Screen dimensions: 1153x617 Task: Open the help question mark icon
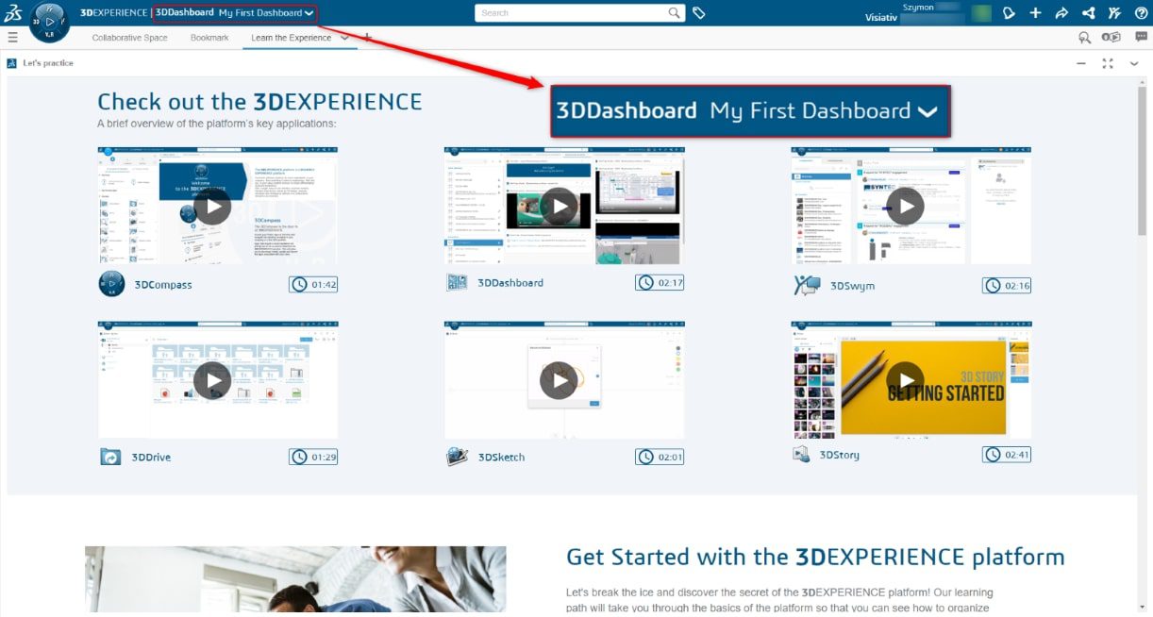[x=1141, y=13]
